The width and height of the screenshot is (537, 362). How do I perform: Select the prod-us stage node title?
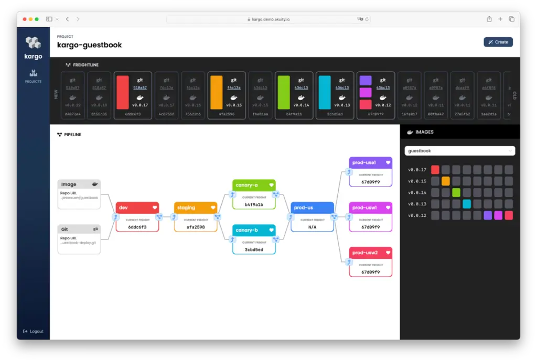click(304, 207)
